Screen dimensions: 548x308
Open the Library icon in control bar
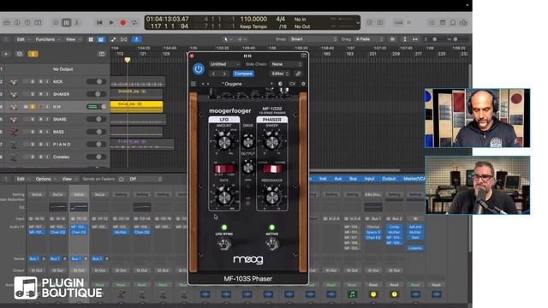(7, 23)
